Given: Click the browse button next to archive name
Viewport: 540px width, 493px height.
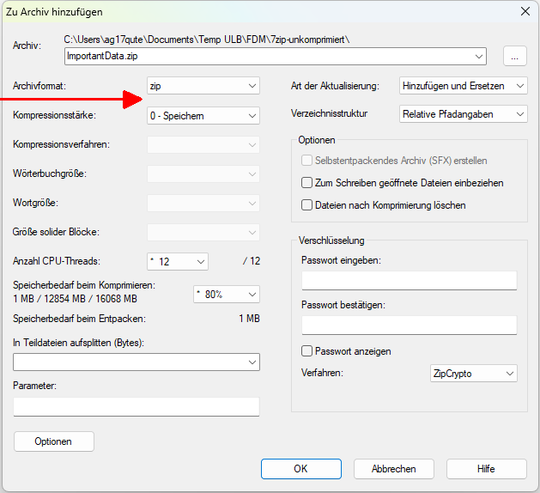Looking at the screenshot, I should point(514,56).
